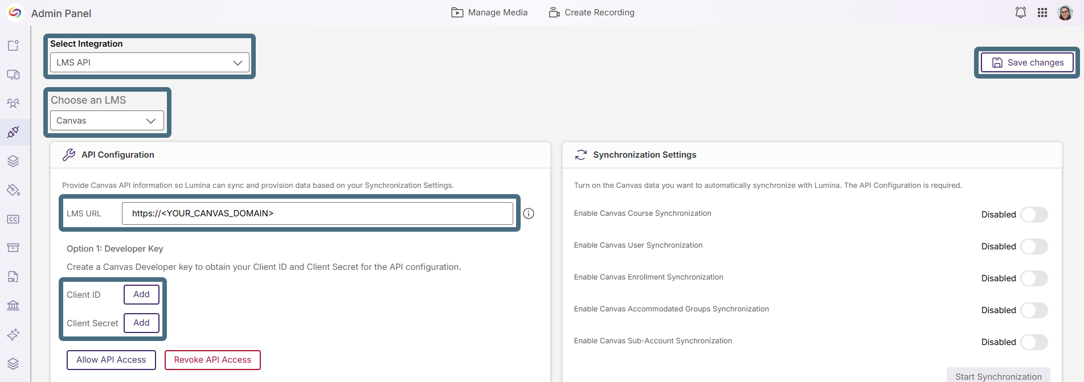Open the user profile avatar
The image size is (1084, 382).
pos(1065,13)
